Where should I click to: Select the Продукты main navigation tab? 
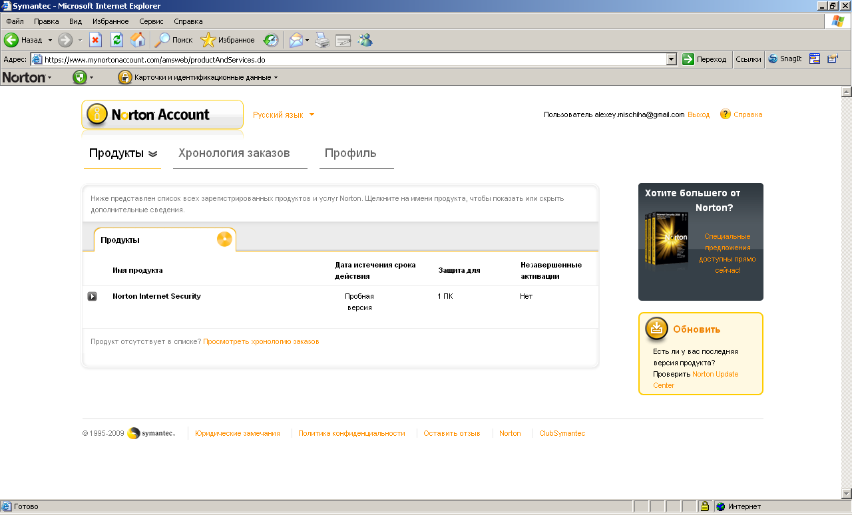[123, 153]
